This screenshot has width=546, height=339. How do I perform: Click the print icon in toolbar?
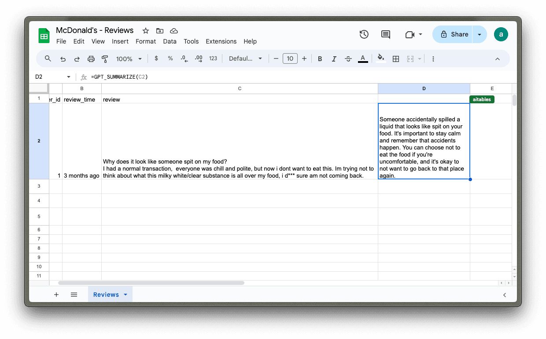point(91,59)
